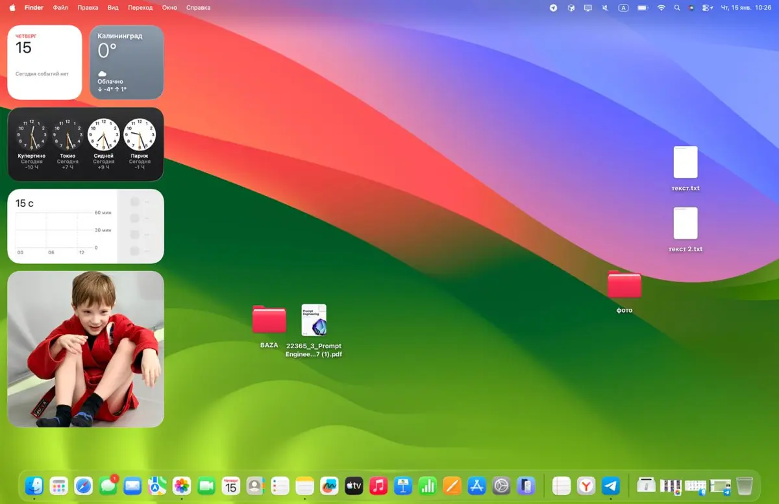Open System Settings from the Dock

click(501, 485)
